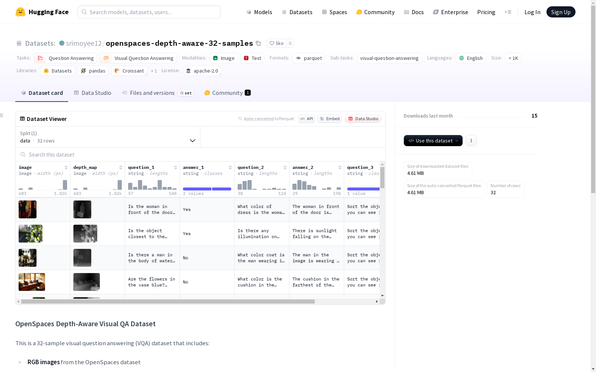The height and width of the screenshot is (372, 596).
Task: Open the Enterprise menu item
Action: click(451, 12)
